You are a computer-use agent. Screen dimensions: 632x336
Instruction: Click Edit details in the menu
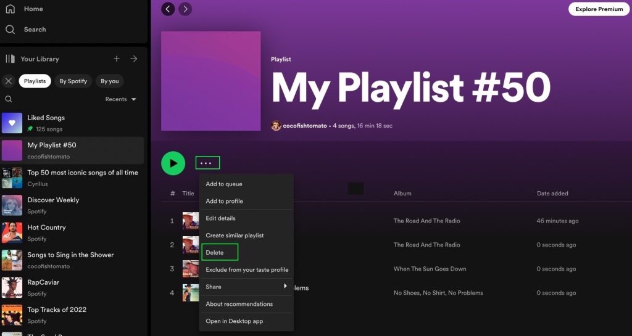[x=220, y=218]
